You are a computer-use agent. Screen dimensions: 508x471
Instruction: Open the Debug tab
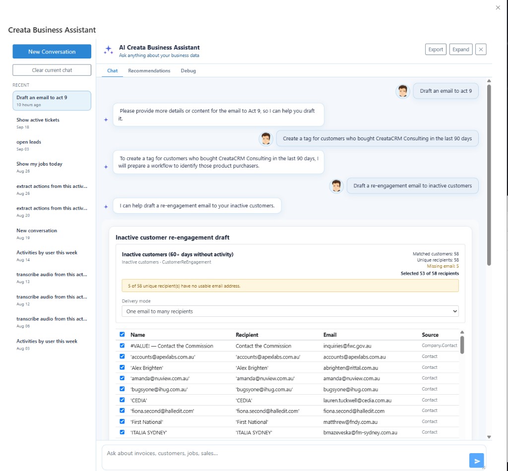coord(188,70)
